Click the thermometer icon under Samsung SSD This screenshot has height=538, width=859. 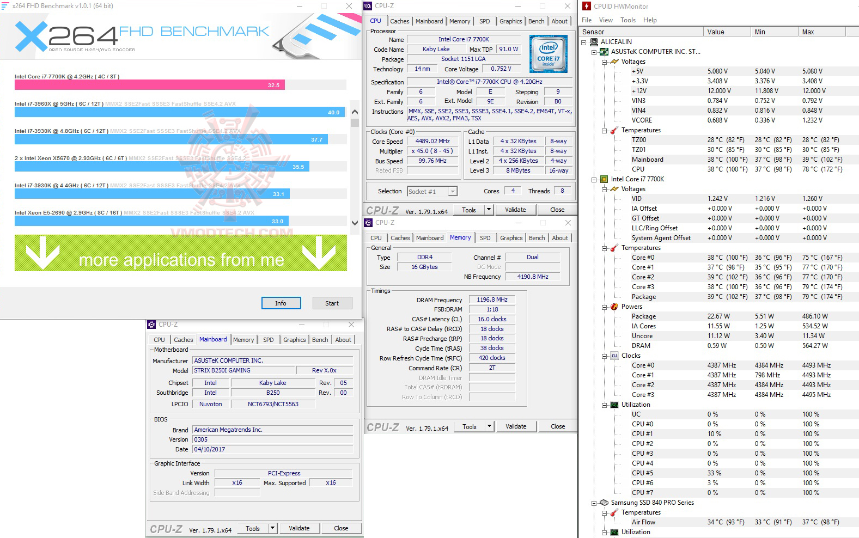click(614, 512)
